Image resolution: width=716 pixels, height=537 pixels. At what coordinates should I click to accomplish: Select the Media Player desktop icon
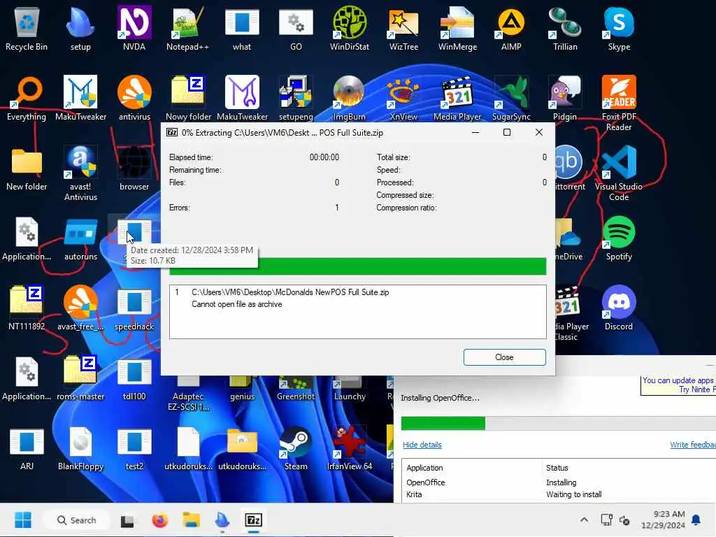pyautogui.click(x=457, y=98)
